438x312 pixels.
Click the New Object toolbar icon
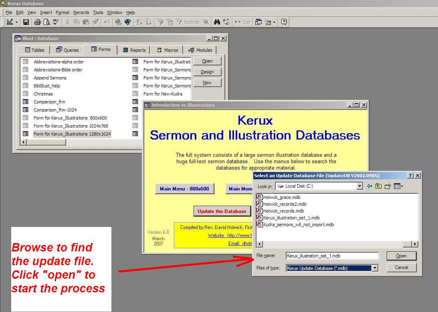268,22
